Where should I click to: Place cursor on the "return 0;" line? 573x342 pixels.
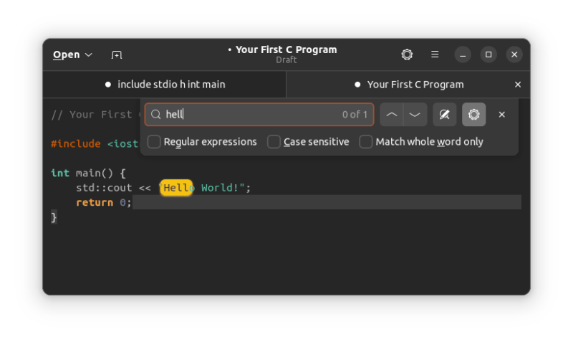tap(104, 203)
